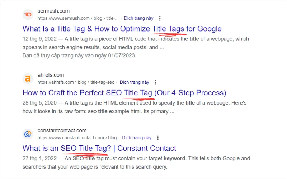
Task: Click the Semrush favicon icon
Action: (x=28, y=15)
